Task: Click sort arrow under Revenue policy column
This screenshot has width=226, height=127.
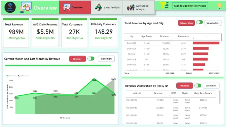Action: (x=170, y=95)
